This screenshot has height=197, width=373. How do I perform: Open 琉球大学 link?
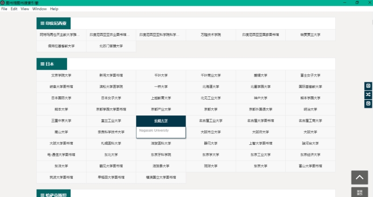211,166
